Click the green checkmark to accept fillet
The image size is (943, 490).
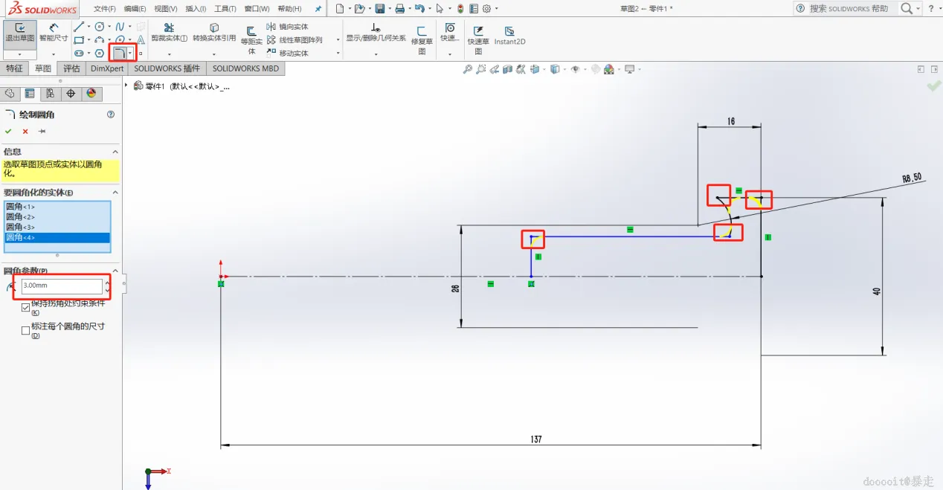(8, 132)
